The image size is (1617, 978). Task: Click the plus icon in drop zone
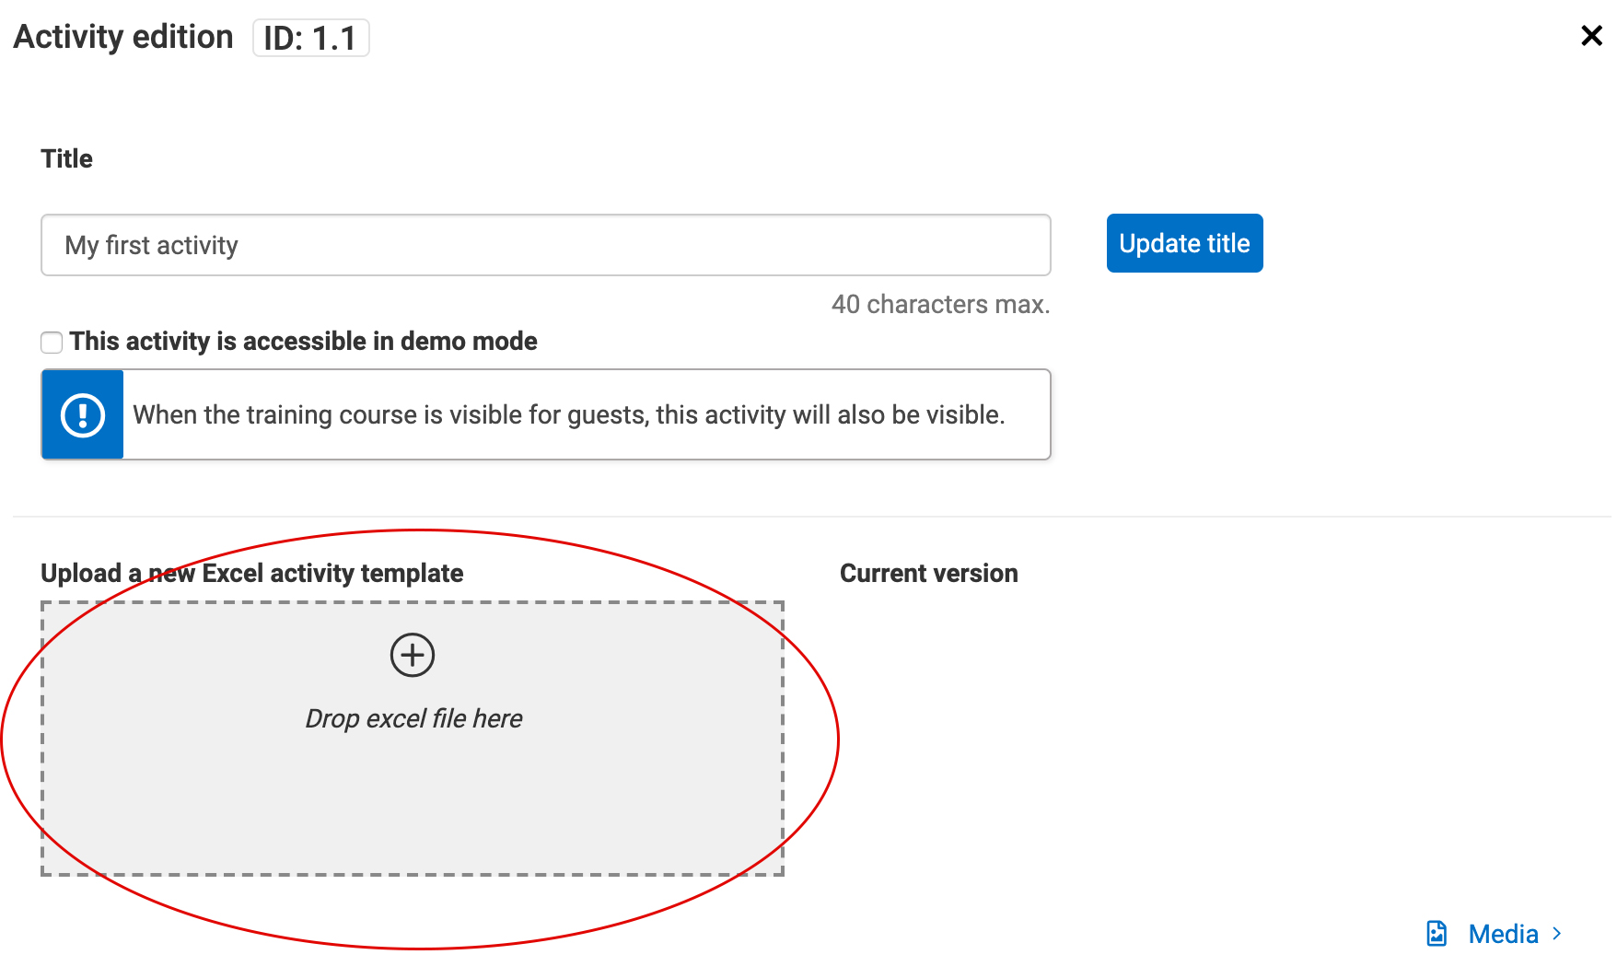[x=412, y=656]
